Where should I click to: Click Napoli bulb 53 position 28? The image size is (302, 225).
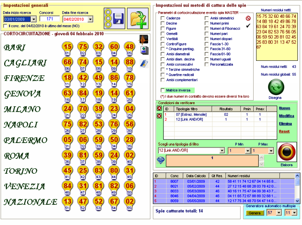click(98, 126)
